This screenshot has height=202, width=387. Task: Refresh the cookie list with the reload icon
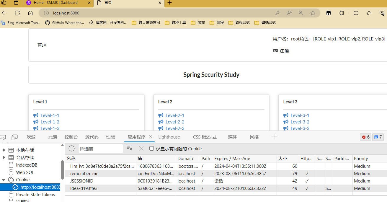coord(71,148)
